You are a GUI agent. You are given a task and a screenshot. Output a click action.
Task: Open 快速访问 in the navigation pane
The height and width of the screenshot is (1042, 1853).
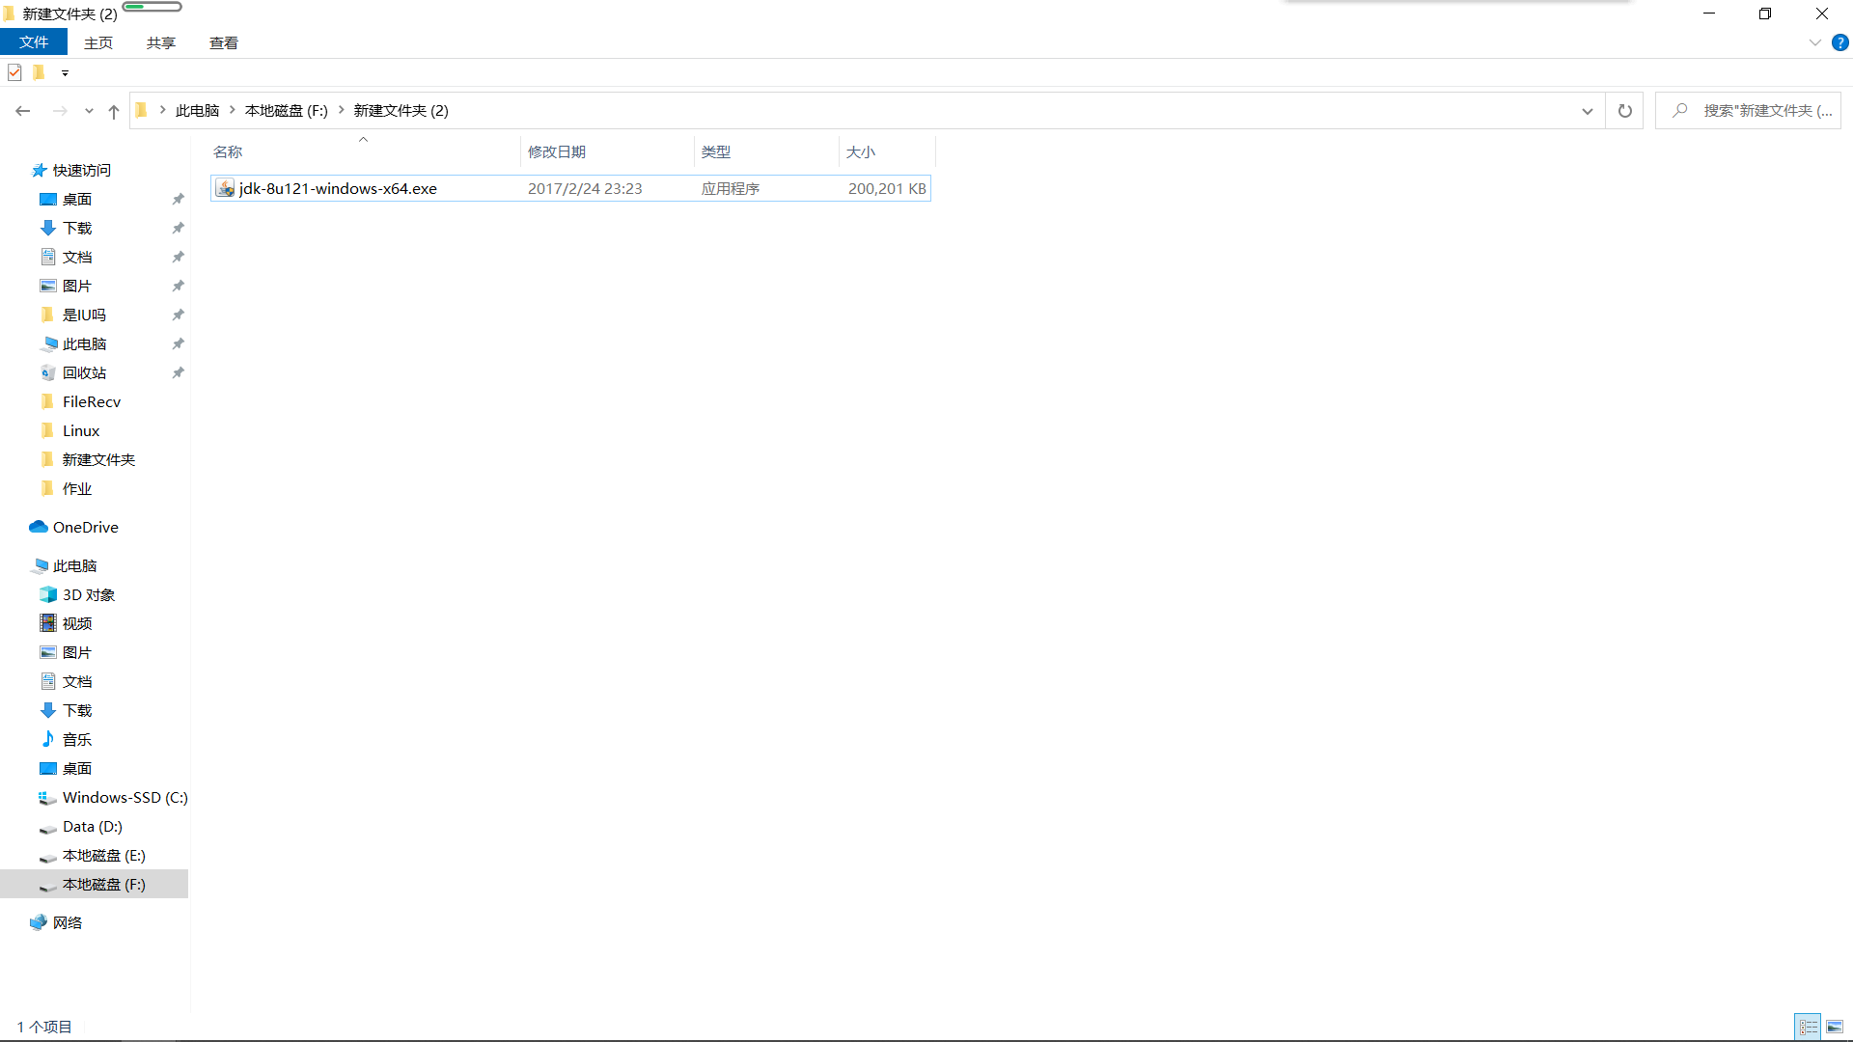[82, 170]
